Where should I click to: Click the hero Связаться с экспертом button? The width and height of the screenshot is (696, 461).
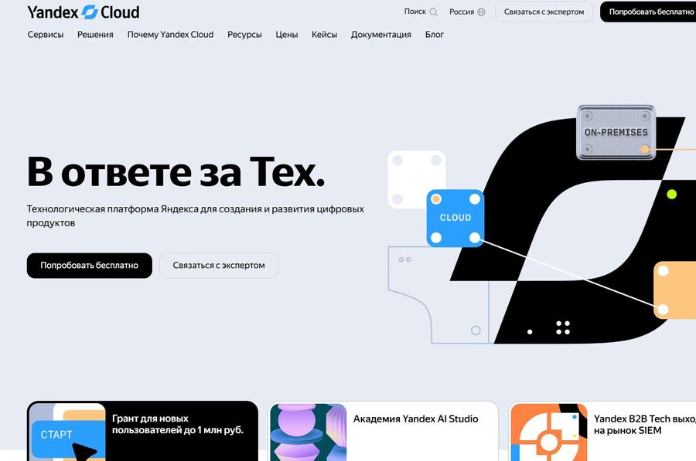[x=219, y=266]
